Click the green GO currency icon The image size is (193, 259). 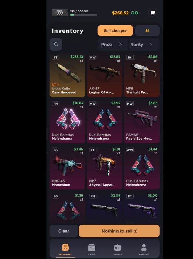click(x=134, y=13)
